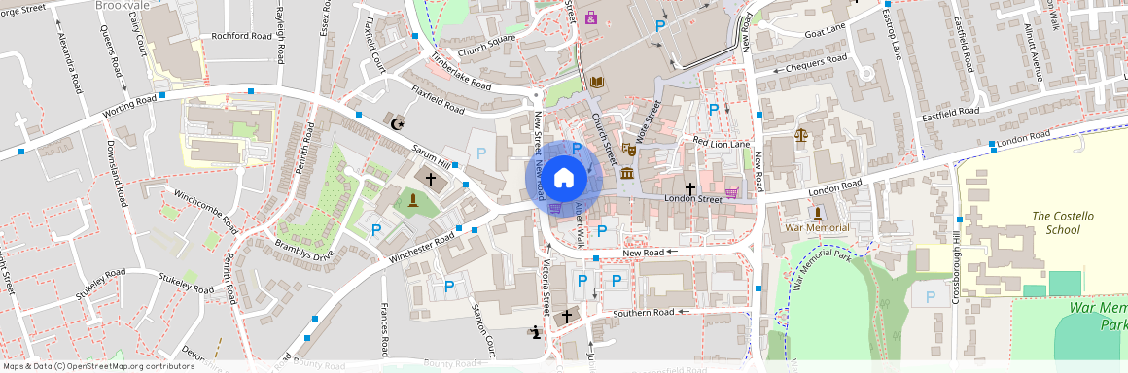The height and width of the screenshot is (373, 1128).
Task: Click the parking icon overlapping the home marker circle
Action: tap(577, 148)
